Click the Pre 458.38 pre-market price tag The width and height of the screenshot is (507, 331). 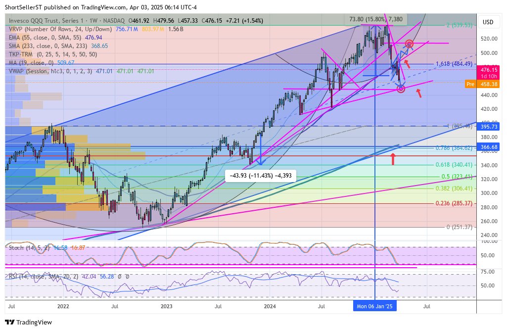pos(482,84)
